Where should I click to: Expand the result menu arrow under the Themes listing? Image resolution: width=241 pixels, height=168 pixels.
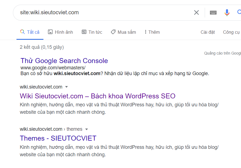pyautogui.click(x=86, y=129)
